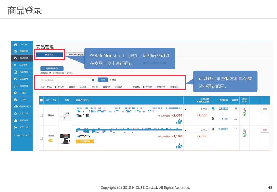This screenshot has height=192, width=277.
Task: Select 出品NG status radio button
Action: point(113,87)
